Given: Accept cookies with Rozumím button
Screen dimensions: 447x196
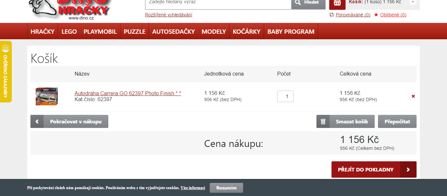Looking at the screenshot, I should coord(226,188).
